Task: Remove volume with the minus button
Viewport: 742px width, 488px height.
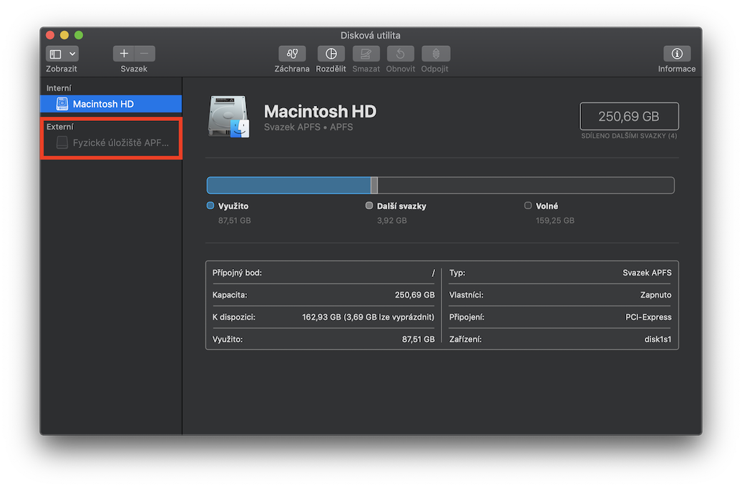Action: pos(145,54)
